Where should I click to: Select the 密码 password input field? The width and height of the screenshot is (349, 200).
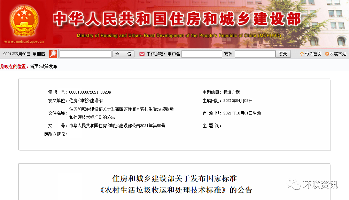coord(255,54)
